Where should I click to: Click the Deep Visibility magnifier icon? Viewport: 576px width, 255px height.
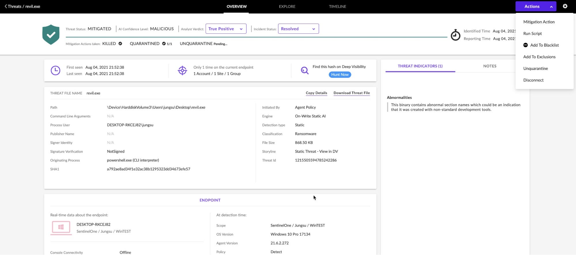click(x=305, y=71)
